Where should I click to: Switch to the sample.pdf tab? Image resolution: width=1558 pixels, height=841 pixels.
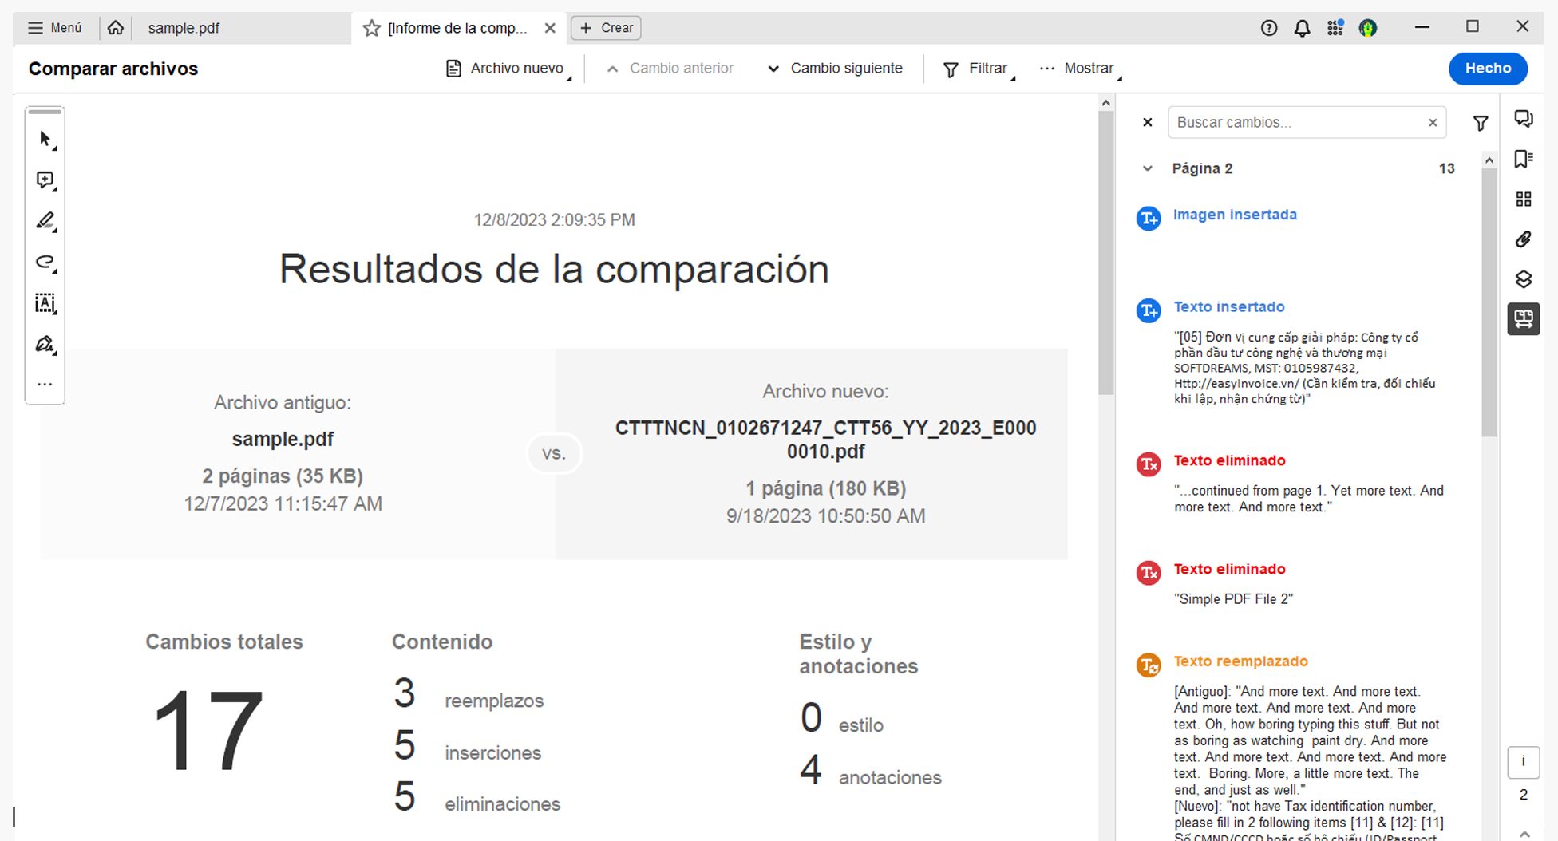point(184,27)
